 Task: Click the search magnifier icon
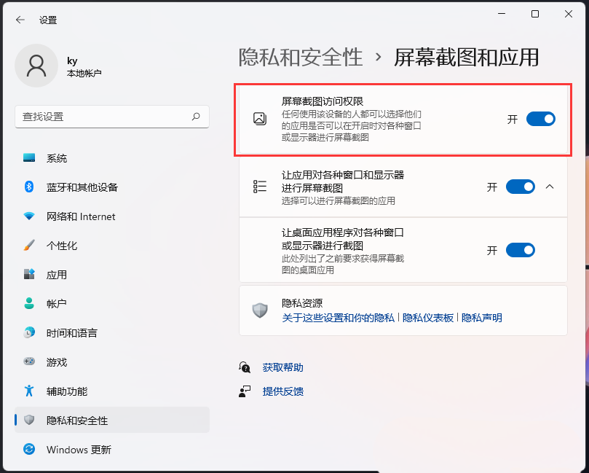pyautogui.click(x=196, y=117)
